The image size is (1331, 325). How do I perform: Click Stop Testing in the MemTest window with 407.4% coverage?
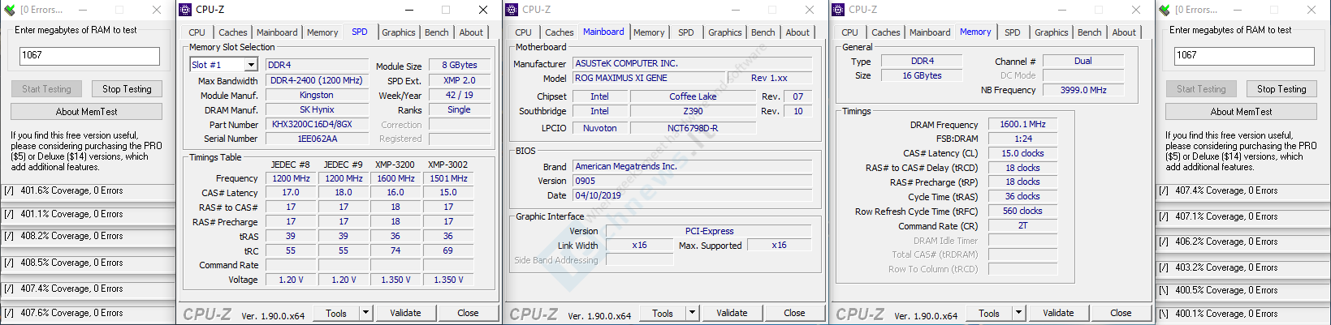point(1281,89)
